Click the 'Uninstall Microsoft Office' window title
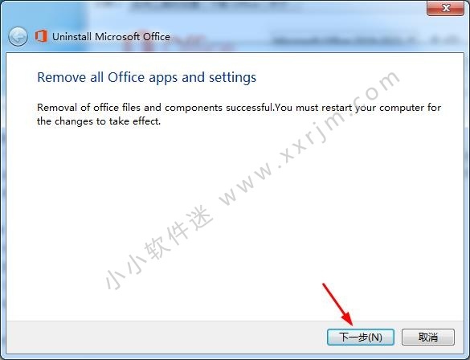The width and height of the screenshot is (470, 360). point(111,37)
